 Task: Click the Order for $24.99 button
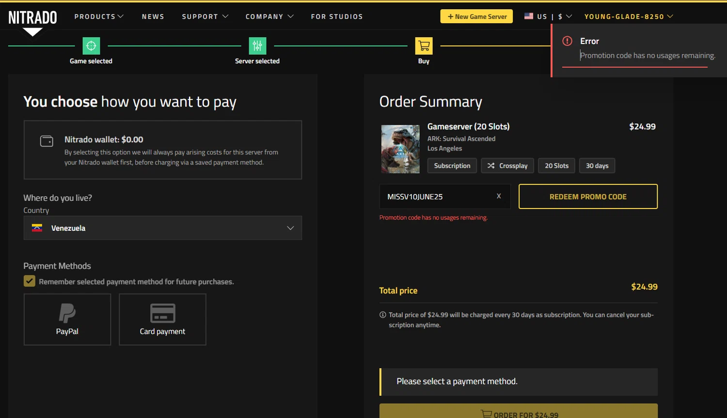point(519,411)
